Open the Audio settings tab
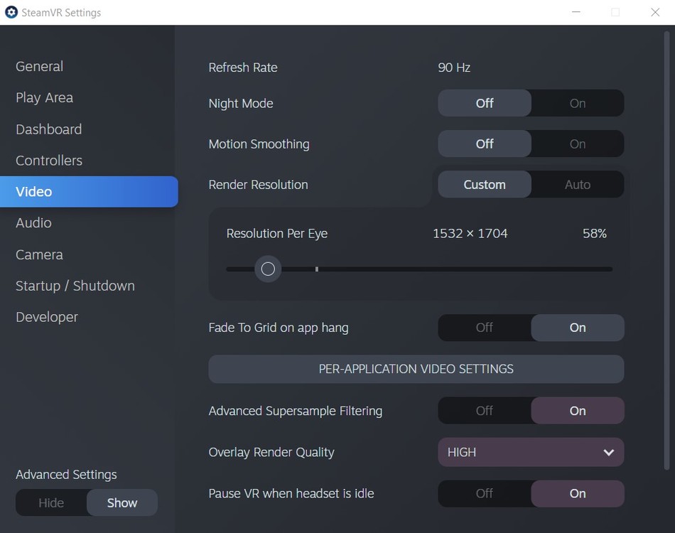Image resolution: width=675 pixels, height=533 pixels. coord(33,223)
